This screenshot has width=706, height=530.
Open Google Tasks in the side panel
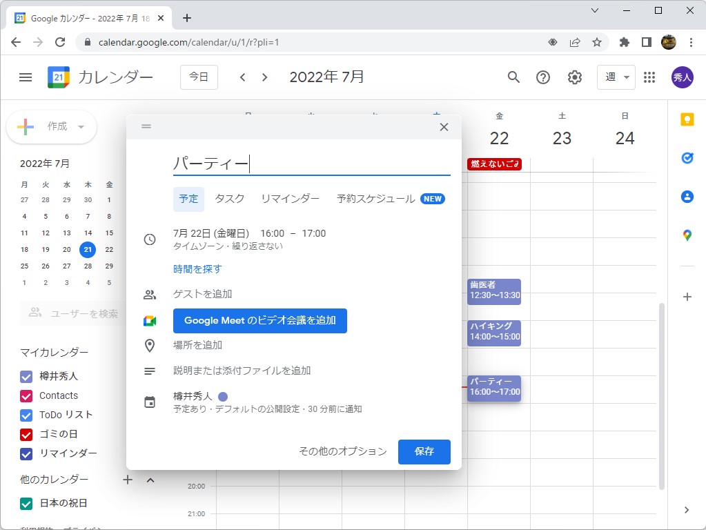(x=687, y=157)
